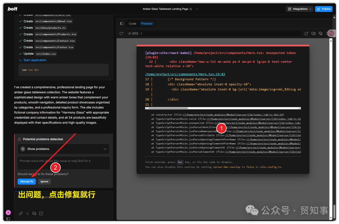The height and width of the screenshot is (224, 339).
Task: Click the preview vertical scrollbar up arrow
Action: point(331,40)
